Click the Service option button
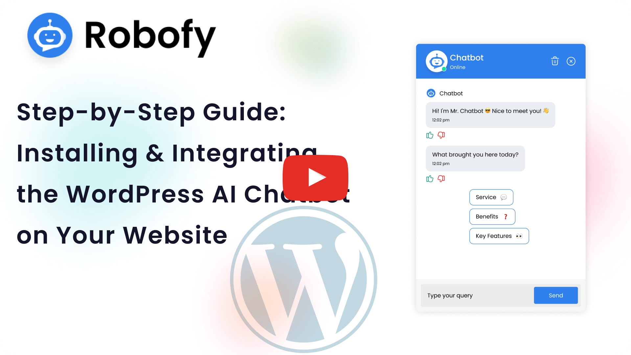The image size is (631, 355). [x=491, y=197]
